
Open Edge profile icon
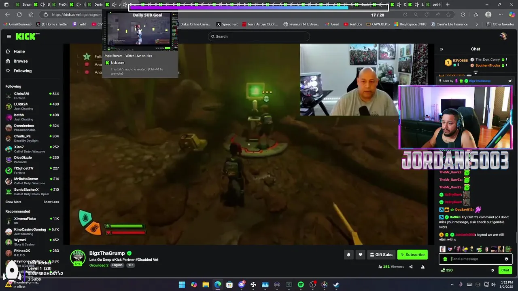(x=488, y=15)
